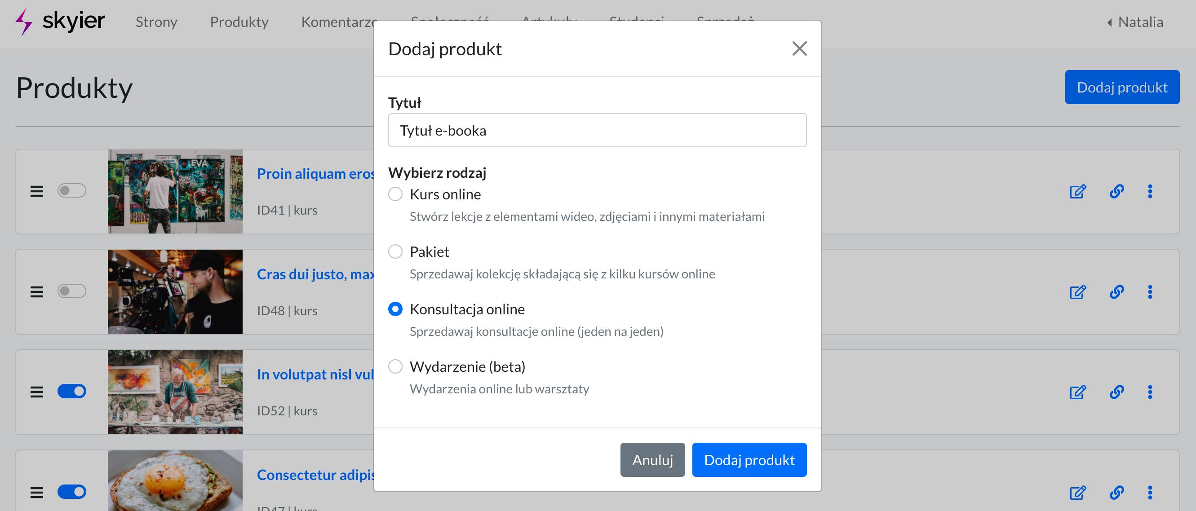
Task: Copy link of In volutpat nisl product
Action: coord(1116,392)
